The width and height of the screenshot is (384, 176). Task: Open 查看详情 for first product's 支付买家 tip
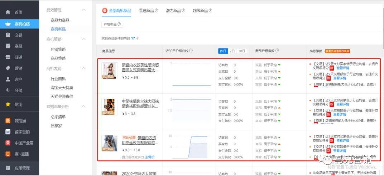tap(343, 68)
